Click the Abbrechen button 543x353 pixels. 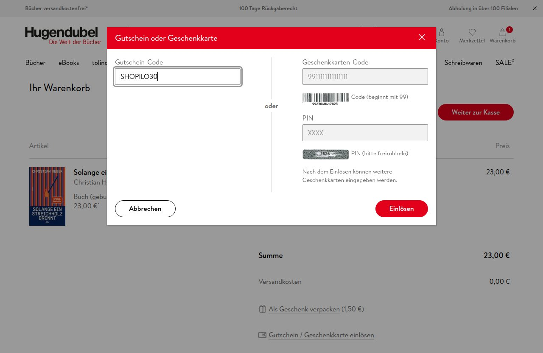coord(145,209)
